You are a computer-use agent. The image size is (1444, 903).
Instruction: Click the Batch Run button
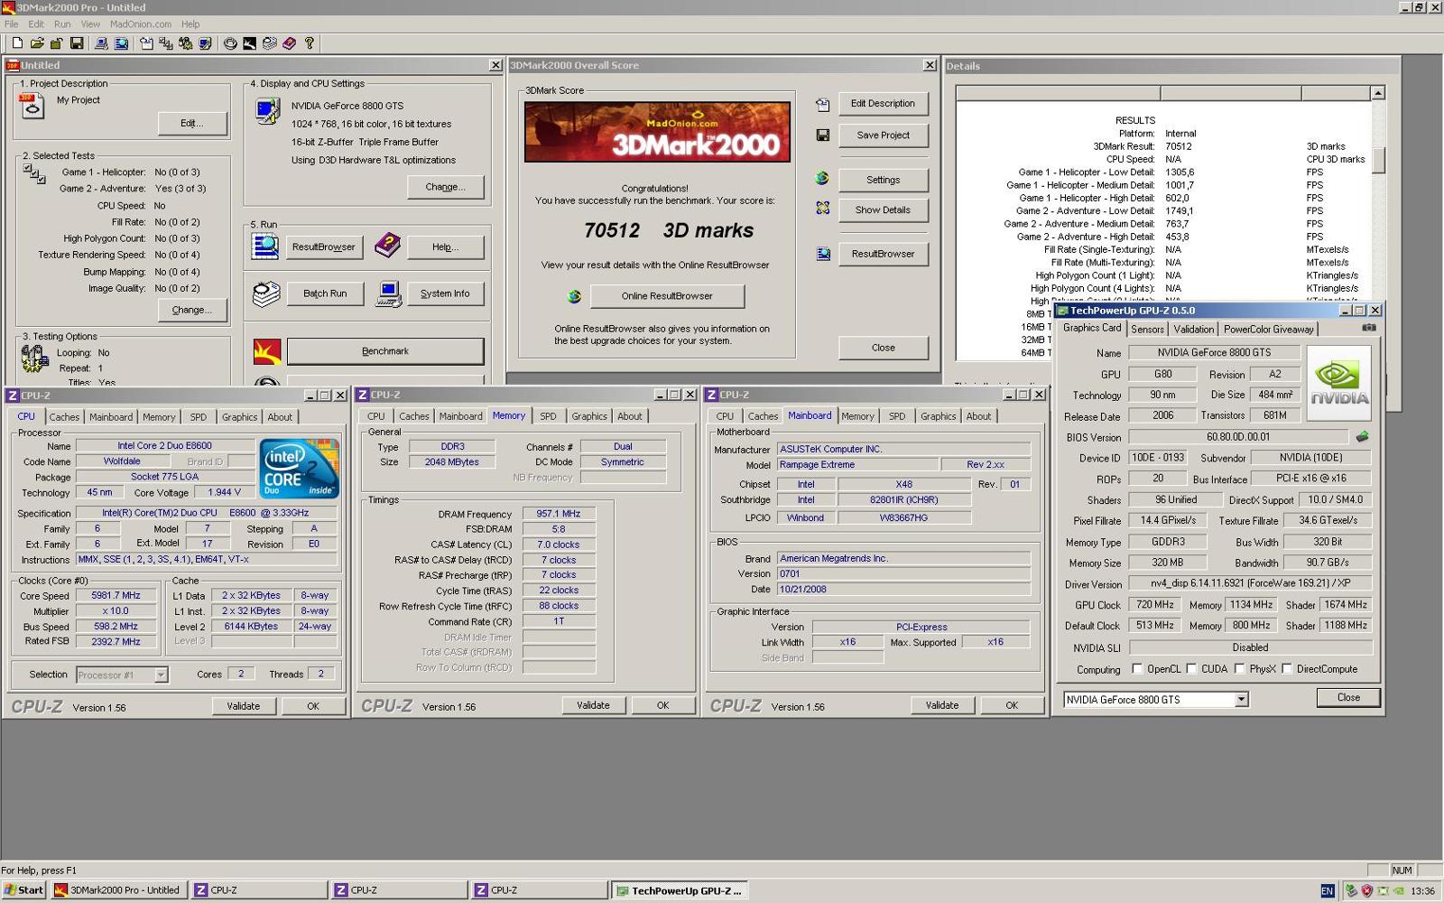coord(325,293)
